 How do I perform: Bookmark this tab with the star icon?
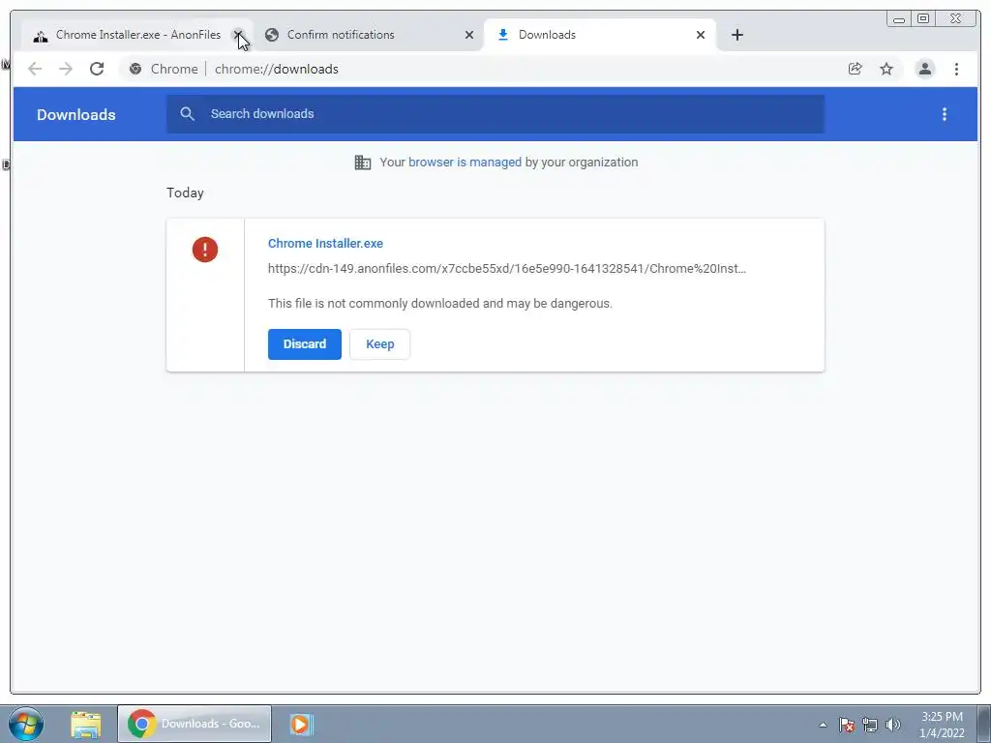click(886, 69)
